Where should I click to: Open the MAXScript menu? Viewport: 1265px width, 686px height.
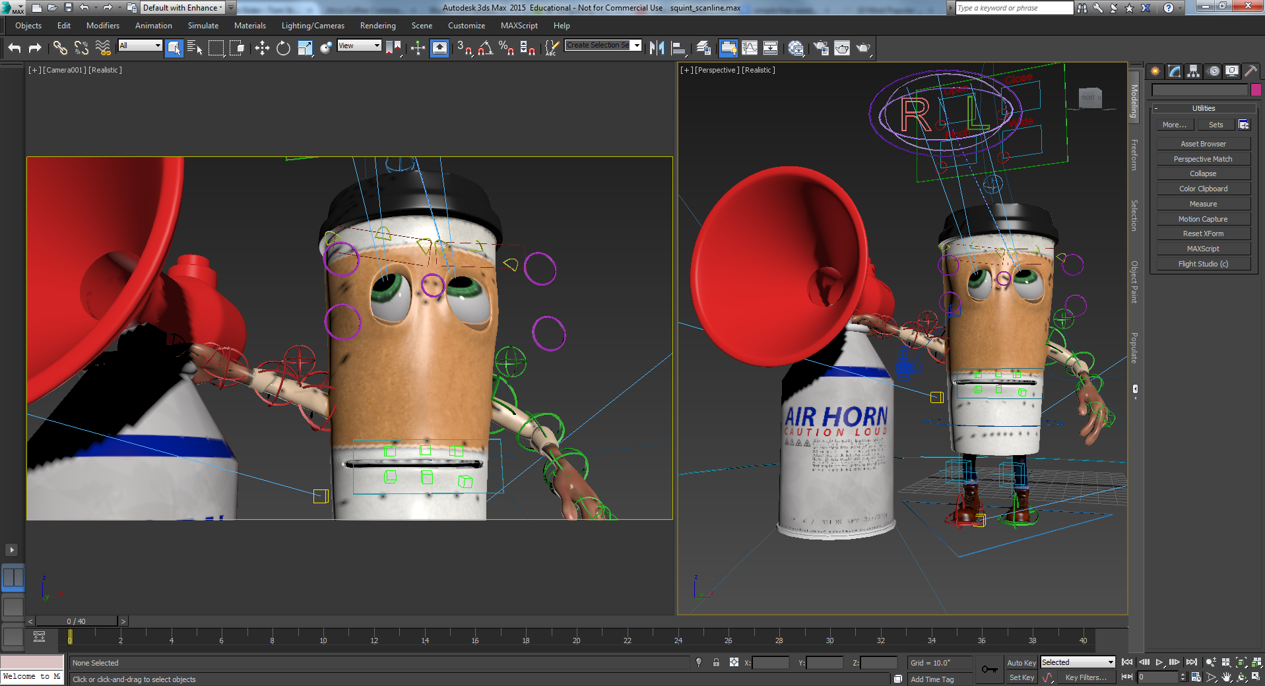tap(519, 26)
